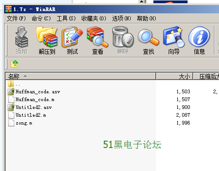
Task: Click the size value 1,507
Action: tap(183, 99)
